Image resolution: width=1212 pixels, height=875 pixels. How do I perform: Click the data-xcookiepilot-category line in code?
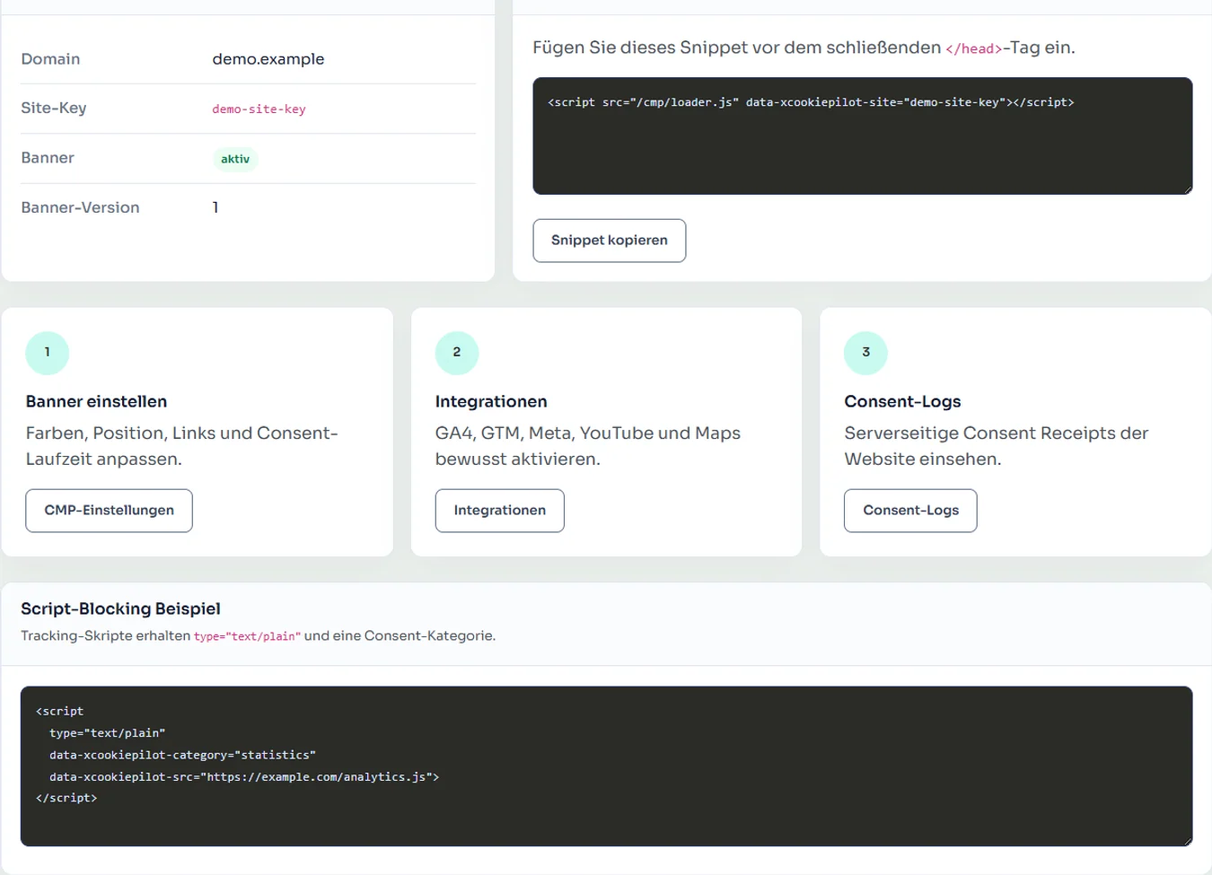tap(182, 755)
